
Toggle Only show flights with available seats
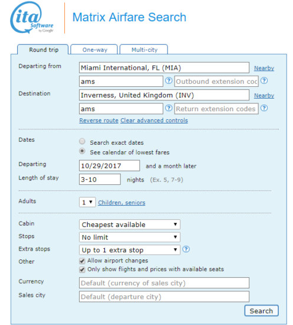(x=82, y=269)
